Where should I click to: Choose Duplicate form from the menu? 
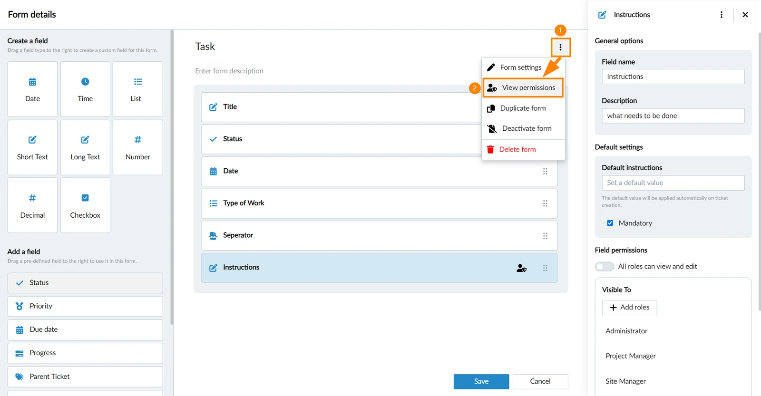click(x=523, y=108)
